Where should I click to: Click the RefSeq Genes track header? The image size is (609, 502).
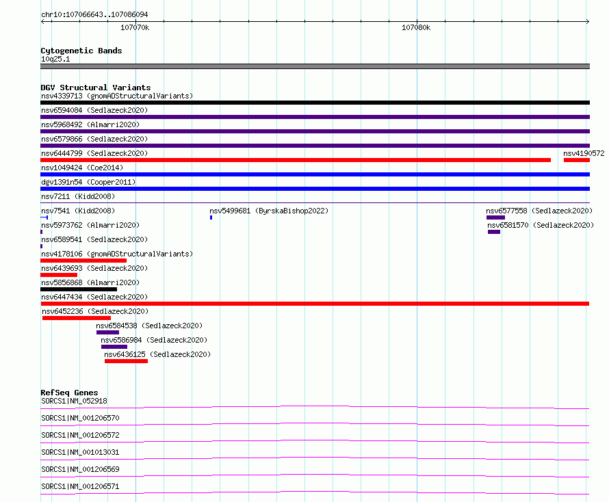coord(70,393)
